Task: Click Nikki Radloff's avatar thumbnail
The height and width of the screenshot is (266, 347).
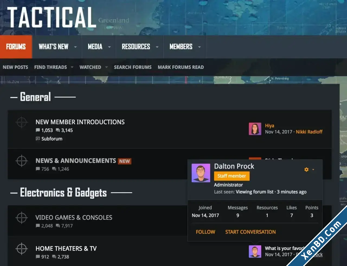Action: 255,129
